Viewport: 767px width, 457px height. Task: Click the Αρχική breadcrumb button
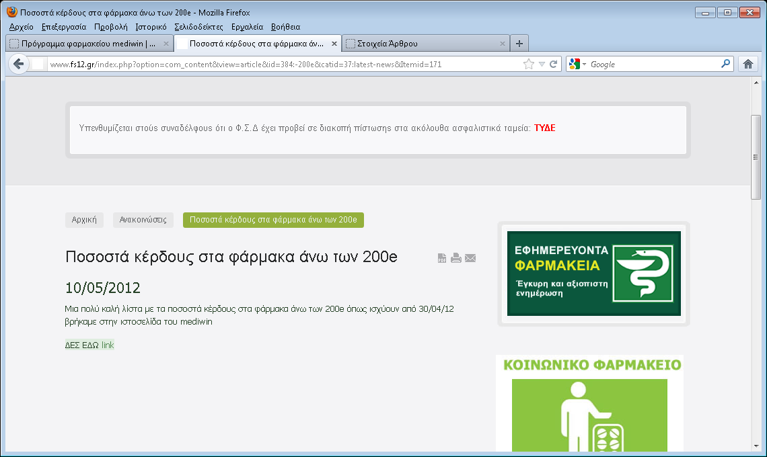pyautogui.click(x=84, y=220)
